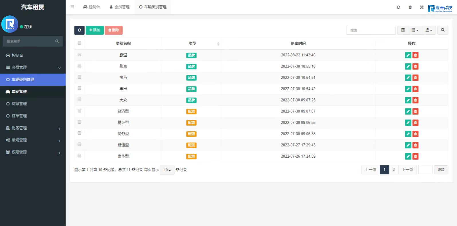
Task: Edit the 别克 row
Action: click(x=408, y=66)
